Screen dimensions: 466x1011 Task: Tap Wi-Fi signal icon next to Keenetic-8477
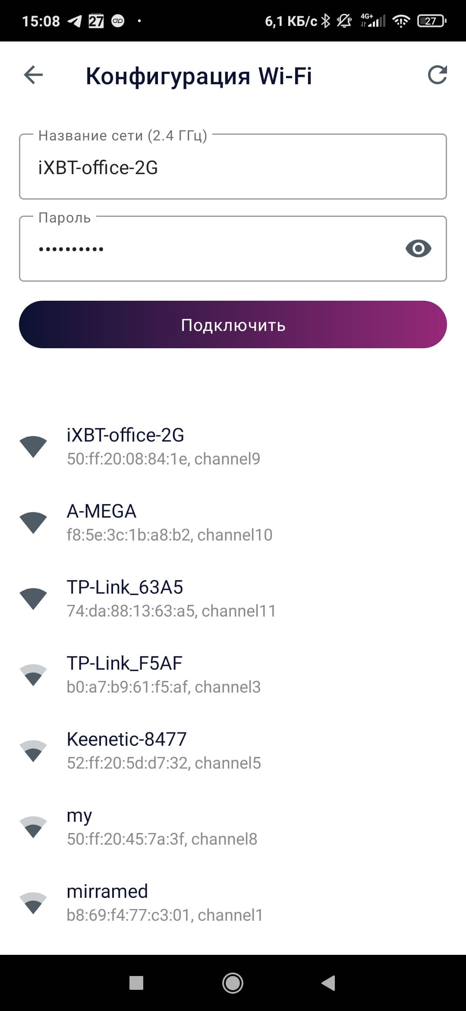pyautogui.click(x=33, y=750)
